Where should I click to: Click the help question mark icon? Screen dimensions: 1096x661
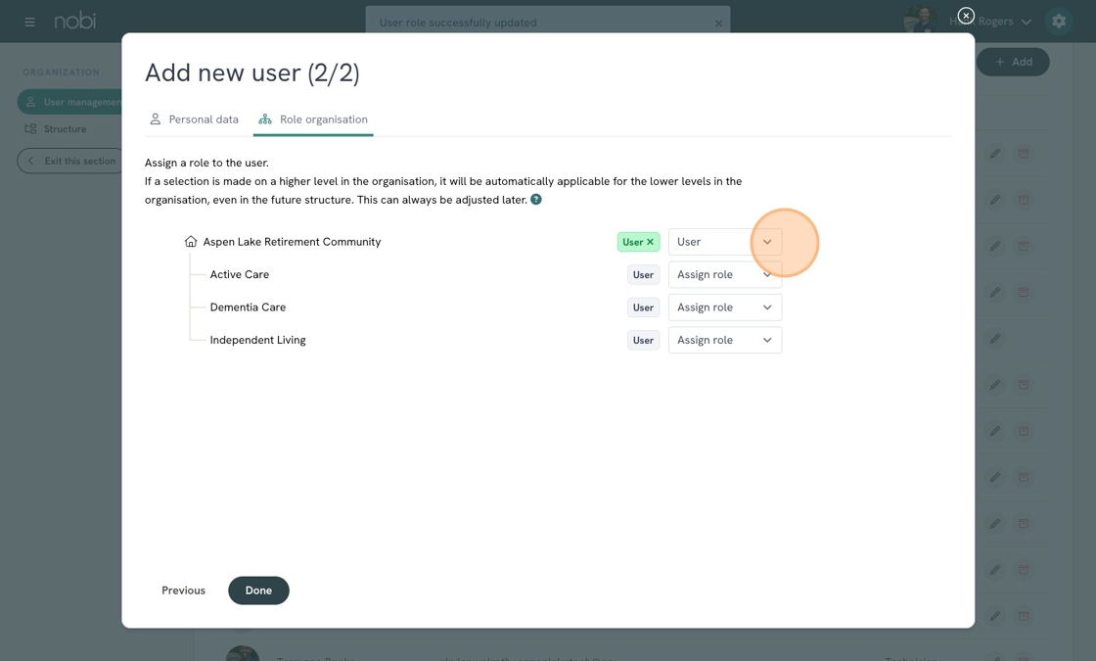tap(536, 200)
